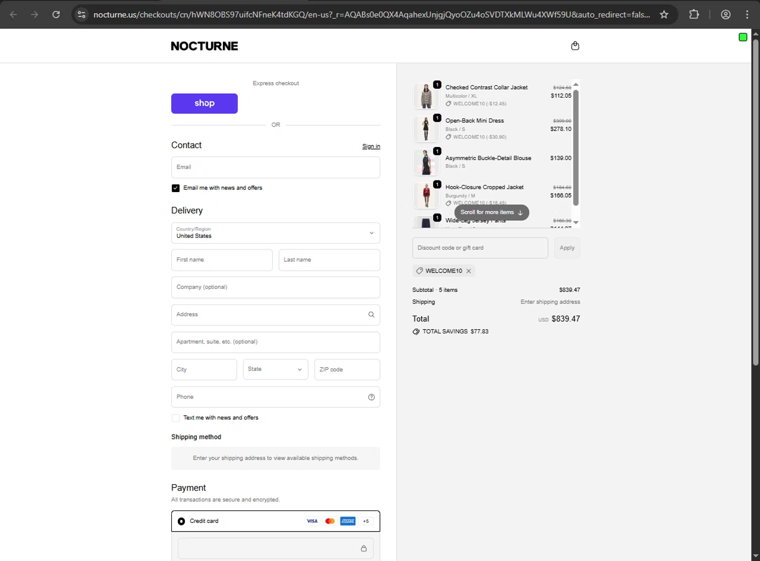This screenshot has width=760, height=561.
Task: Click the browser URL address bar
Action: (371, 14)
